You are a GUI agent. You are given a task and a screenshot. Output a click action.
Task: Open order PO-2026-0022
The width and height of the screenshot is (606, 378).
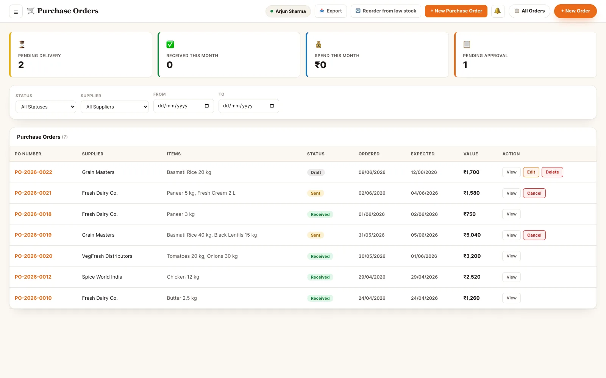point(33,172)
